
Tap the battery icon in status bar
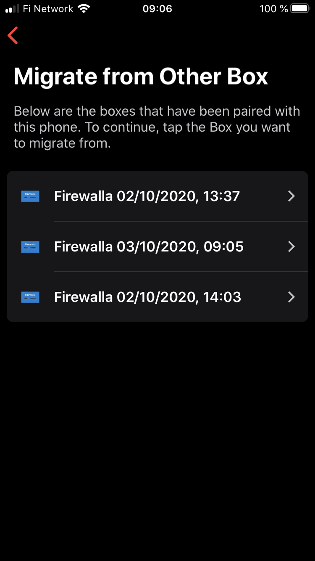click(x=300, y=9)
